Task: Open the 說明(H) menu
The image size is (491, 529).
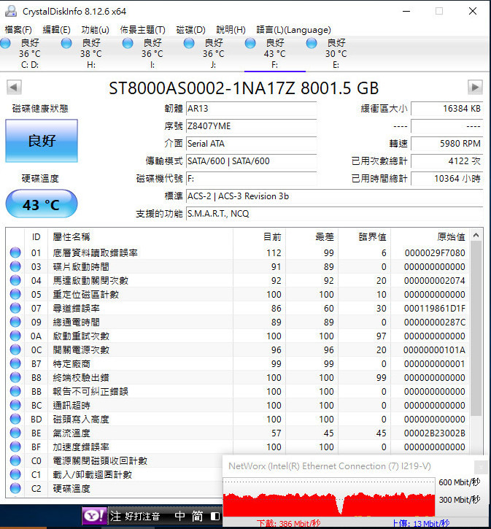Action: click(x=231, y=30)
